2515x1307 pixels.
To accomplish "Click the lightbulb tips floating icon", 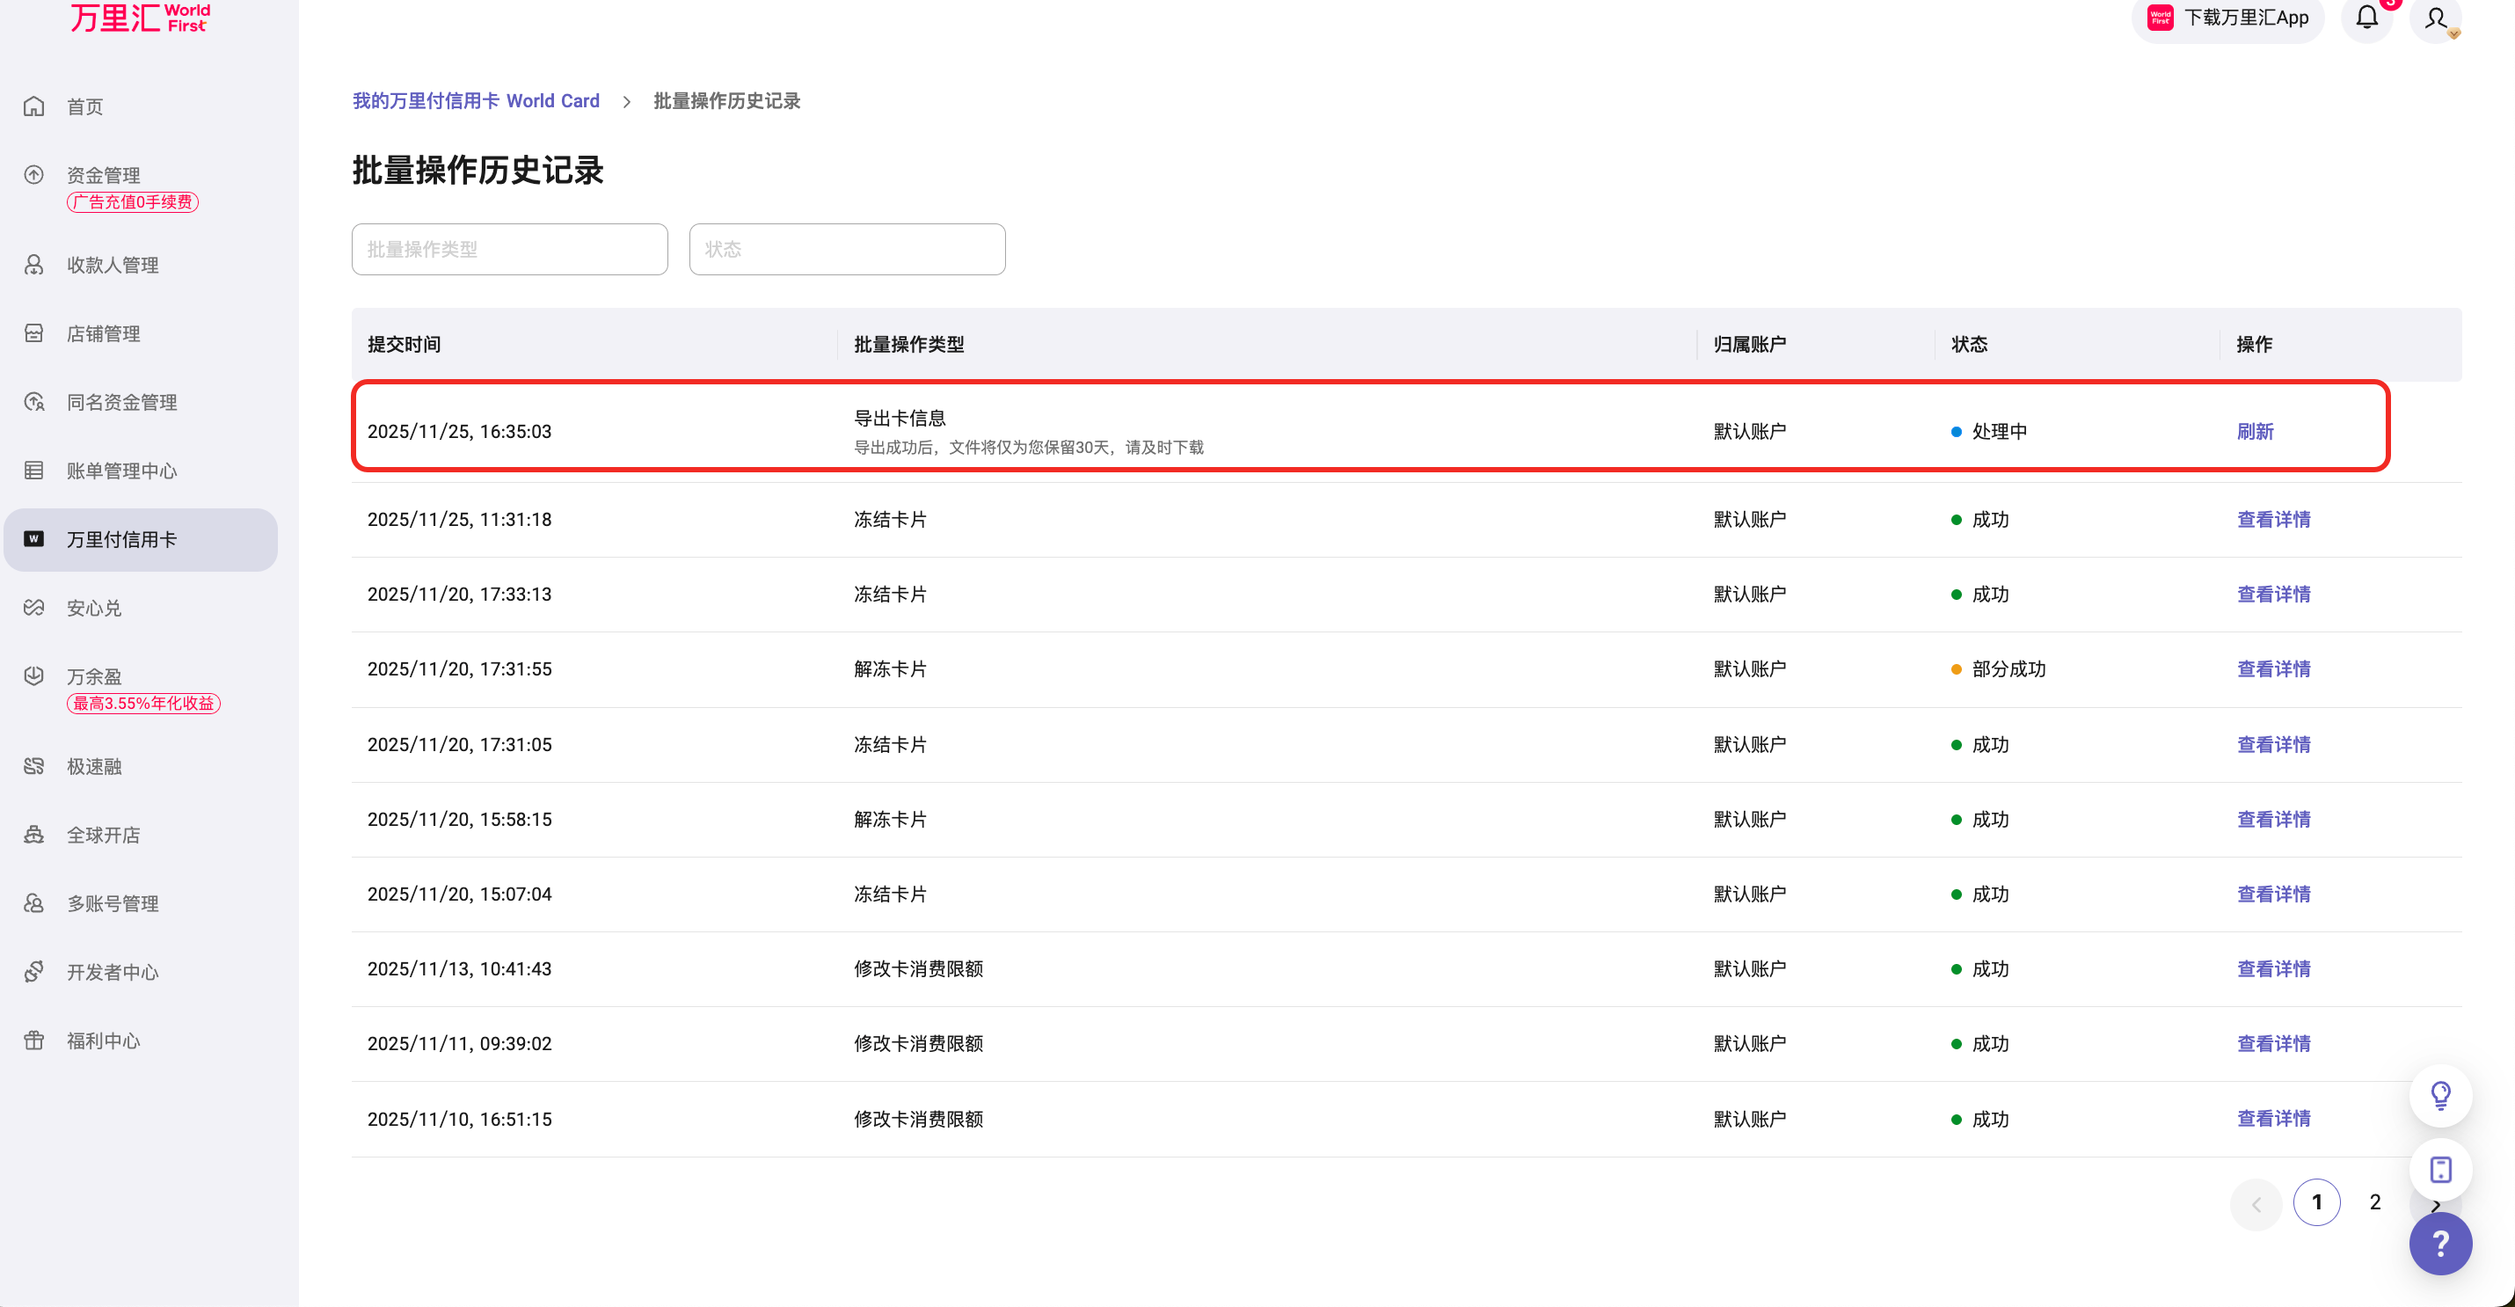I will click(2440, 1095).
